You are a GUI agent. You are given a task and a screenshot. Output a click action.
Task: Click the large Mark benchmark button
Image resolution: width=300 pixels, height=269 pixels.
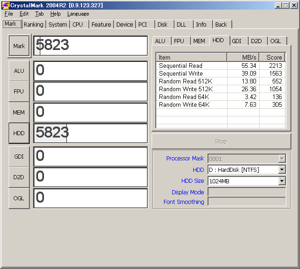[19, 46]
